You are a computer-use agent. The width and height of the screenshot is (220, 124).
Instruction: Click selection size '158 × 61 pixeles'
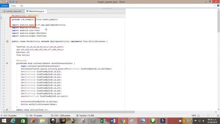pyautogui.click(x=35, y=116)
